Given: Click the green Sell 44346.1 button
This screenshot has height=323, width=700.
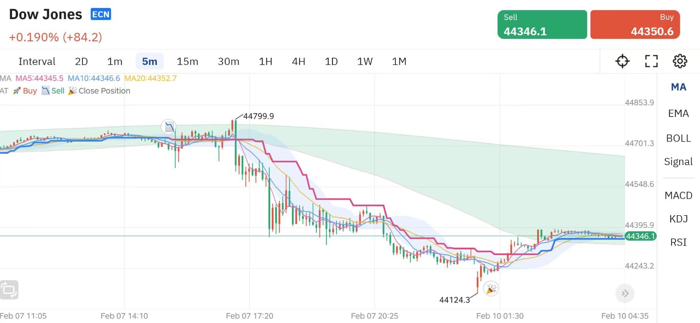Looking at the screenshot, I should pyautogui.click(x=542, y=24).
